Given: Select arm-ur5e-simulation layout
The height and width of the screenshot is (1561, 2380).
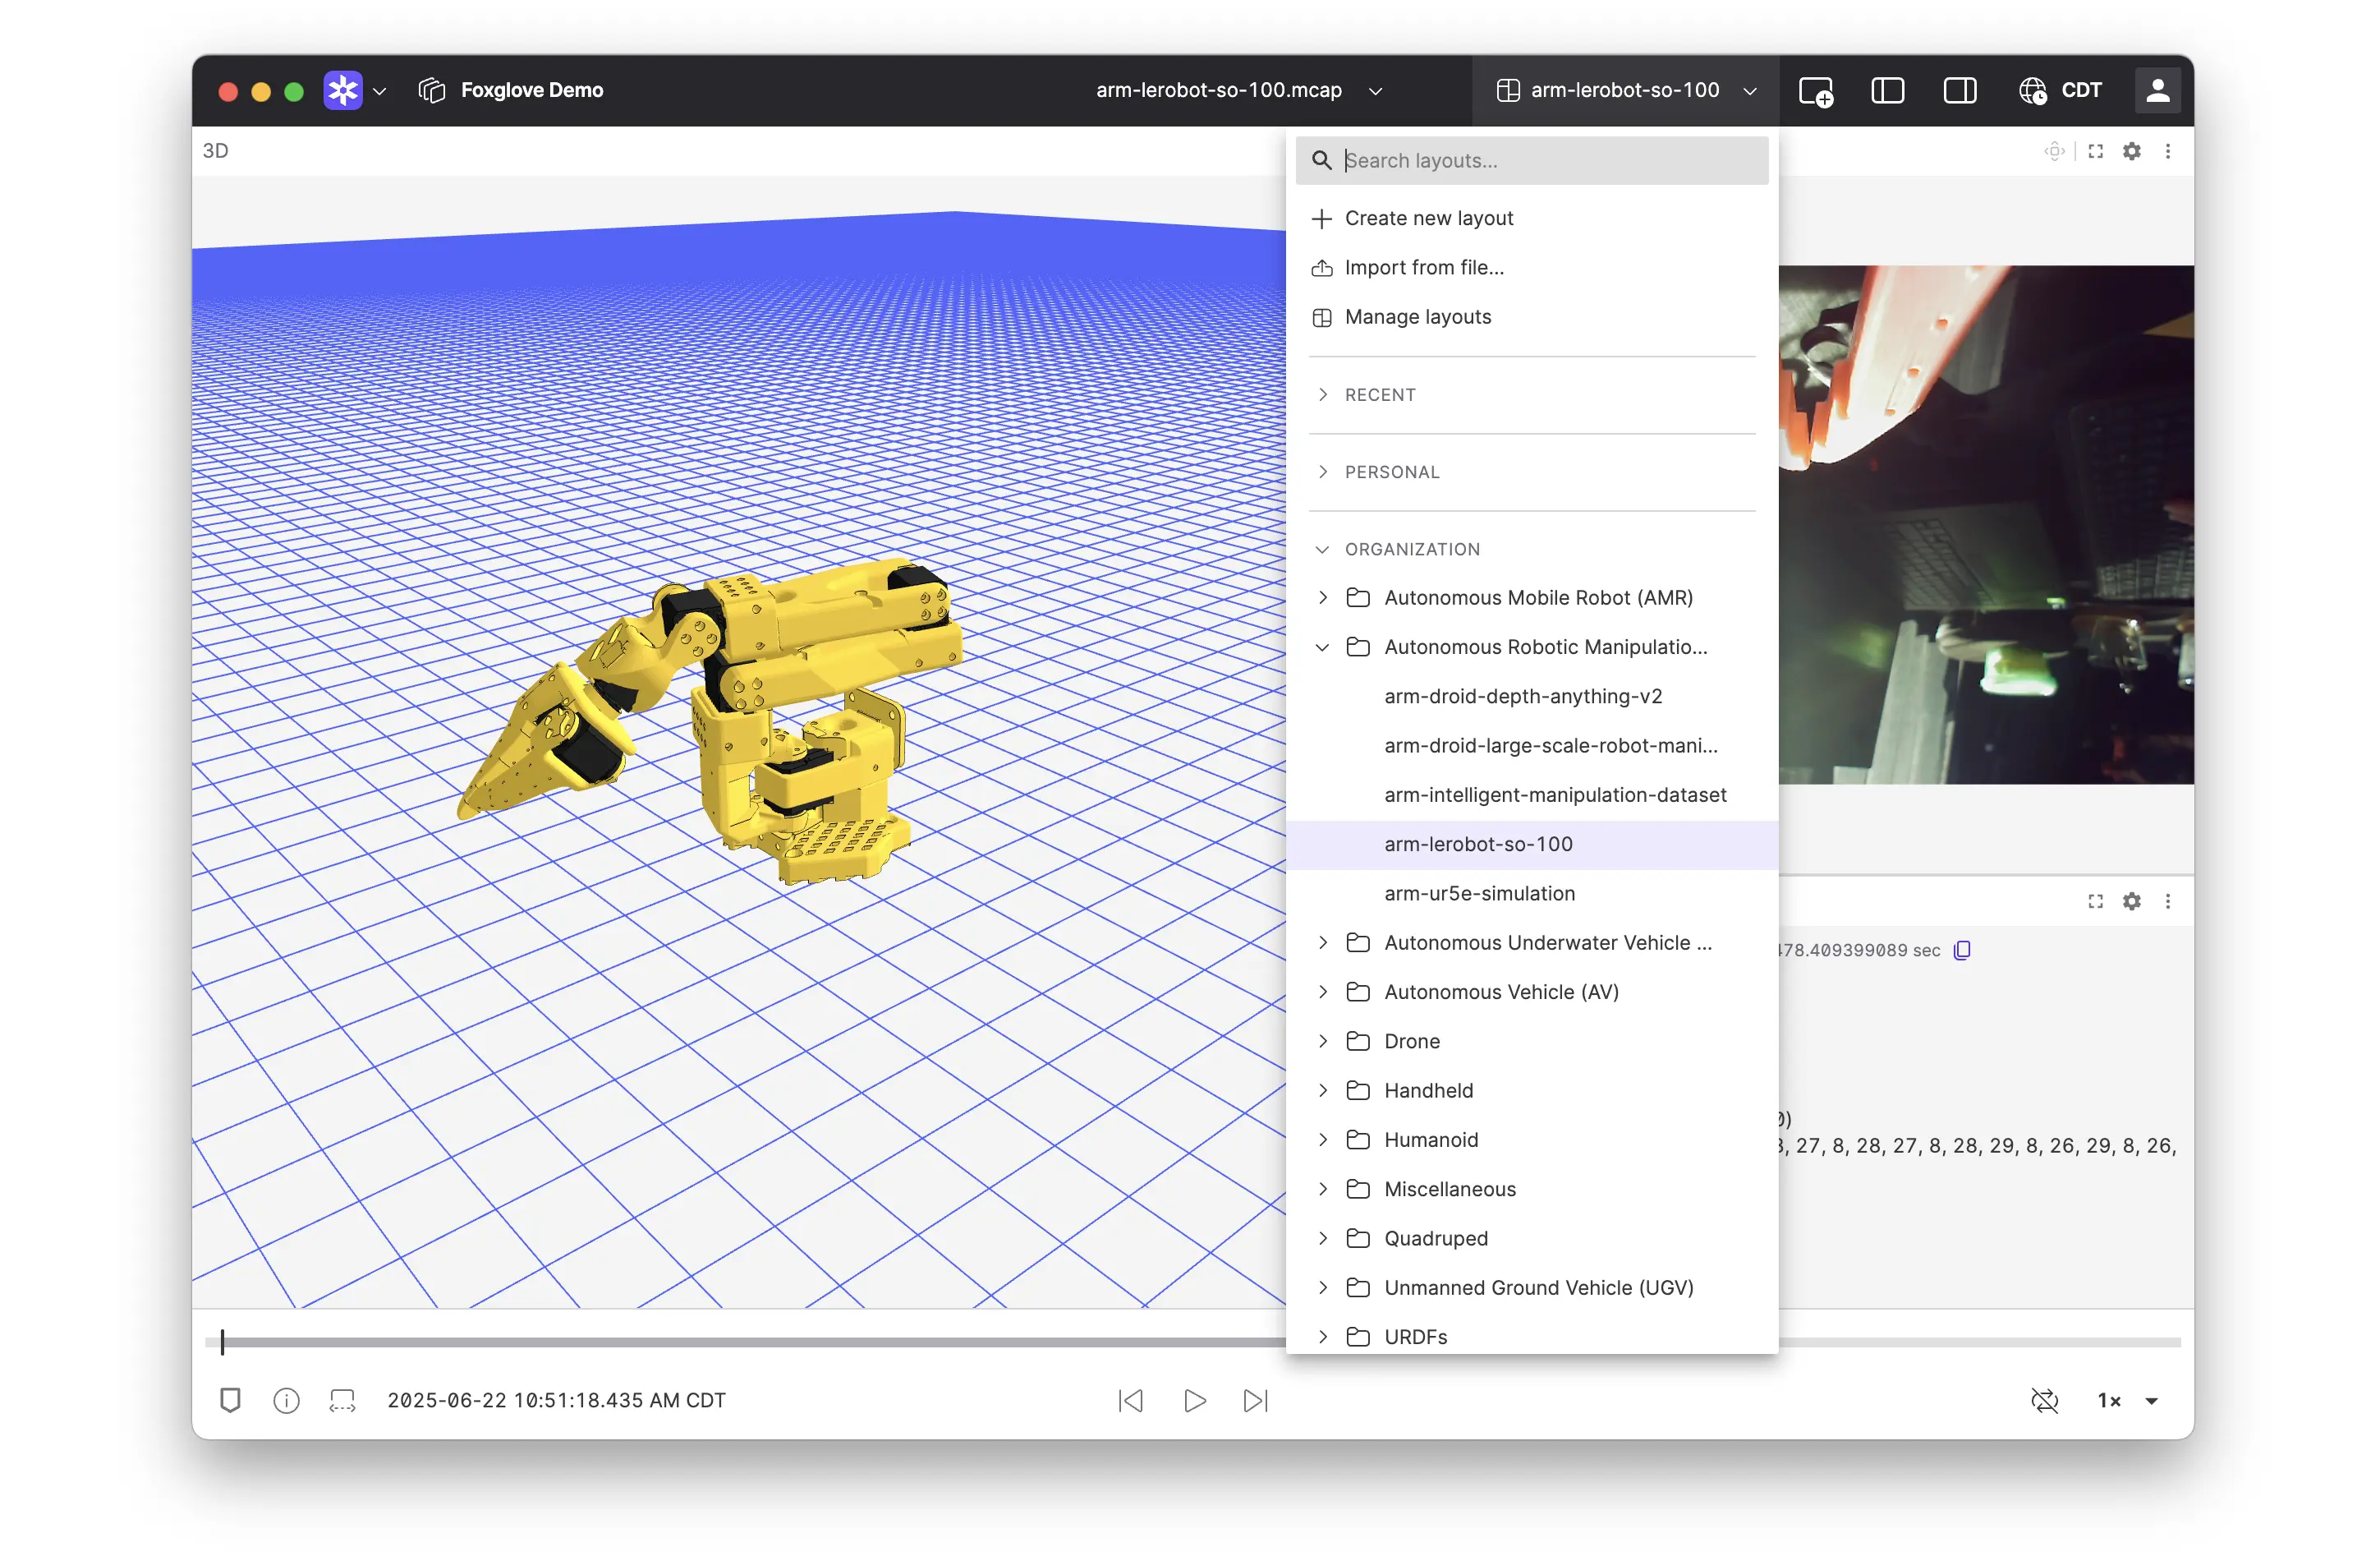Looking at the screenshot, I should 1479,892.
